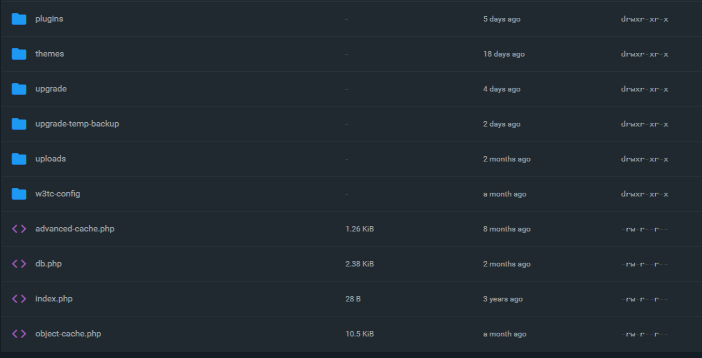Click the themes folder icon
The width and height of the screenshot is (702, 358).
tap(19, 54)
